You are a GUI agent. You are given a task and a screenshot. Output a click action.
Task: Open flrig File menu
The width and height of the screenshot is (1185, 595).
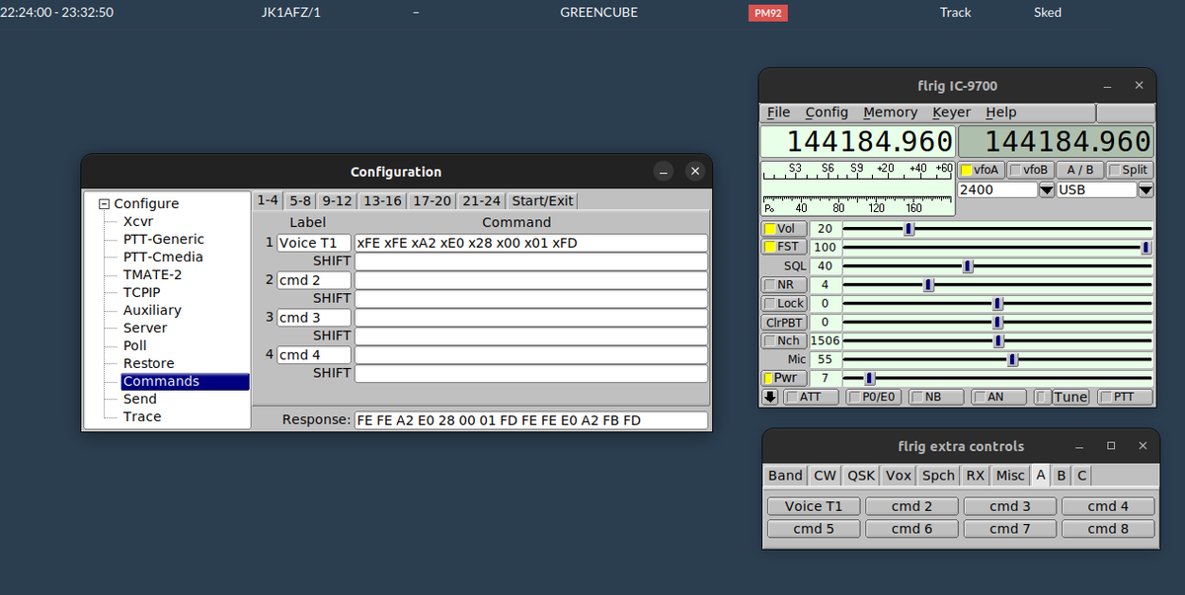[x=779, y=112]
